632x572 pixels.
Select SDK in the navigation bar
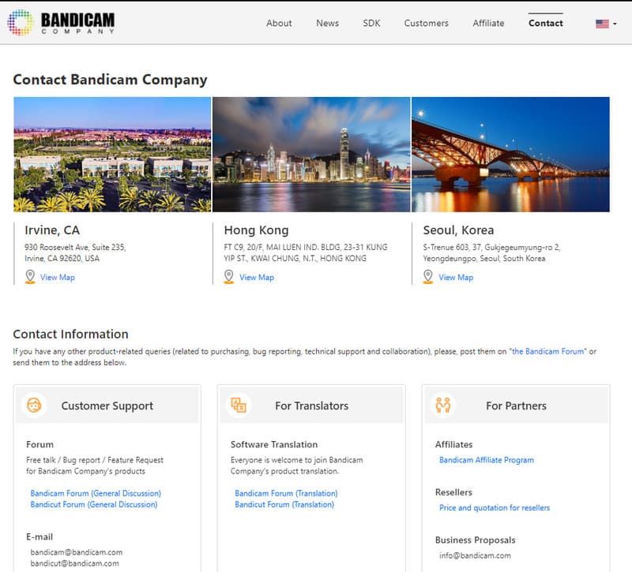click(x=371, y=23)
